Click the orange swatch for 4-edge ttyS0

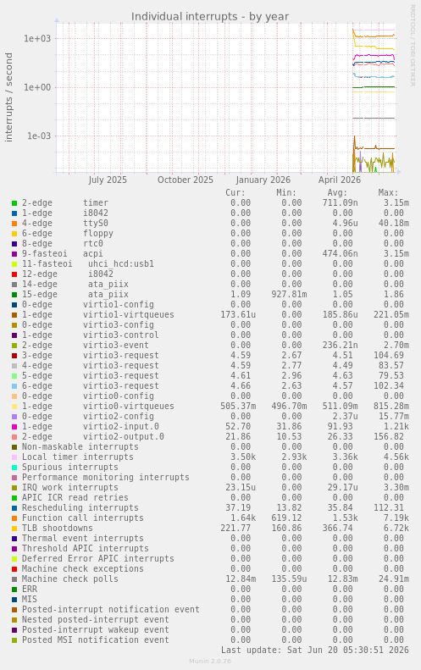point(14,224)
